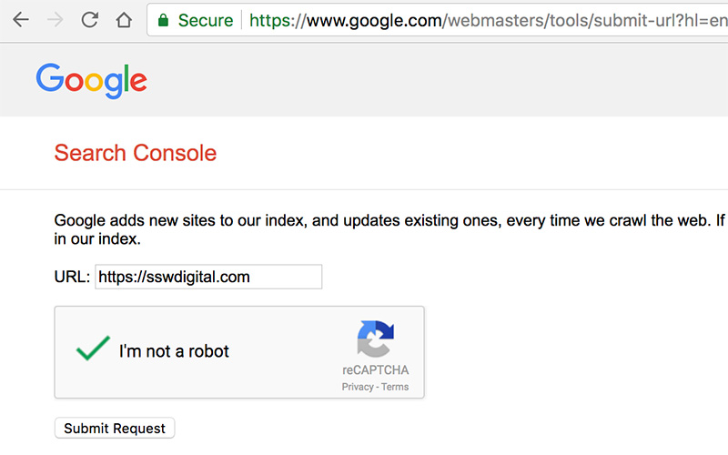
Task: Click the reCAPTCHA arrows logo
Action: (375, 339)
